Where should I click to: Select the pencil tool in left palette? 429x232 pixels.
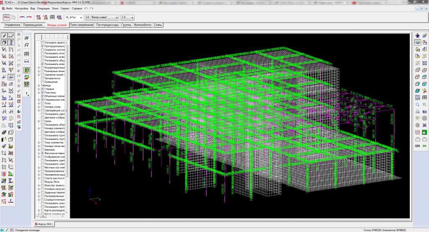coord(4,36)
